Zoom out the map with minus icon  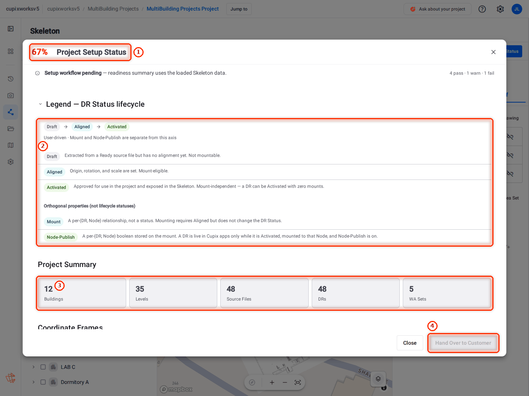285,382
